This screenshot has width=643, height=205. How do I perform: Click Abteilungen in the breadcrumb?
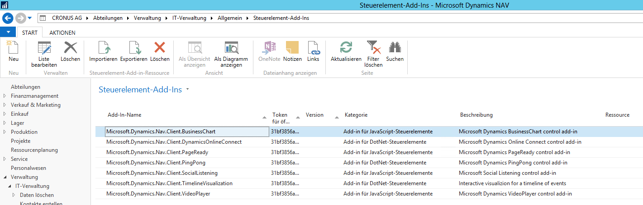108,18
